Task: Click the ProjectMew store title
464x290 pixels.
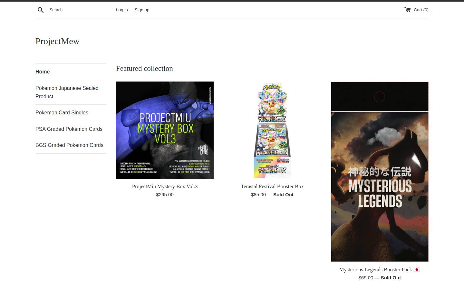Action: pos(57,41)
